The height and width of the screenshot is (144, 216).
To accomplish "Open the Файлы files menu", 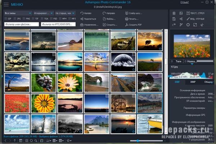I will 109,19.
